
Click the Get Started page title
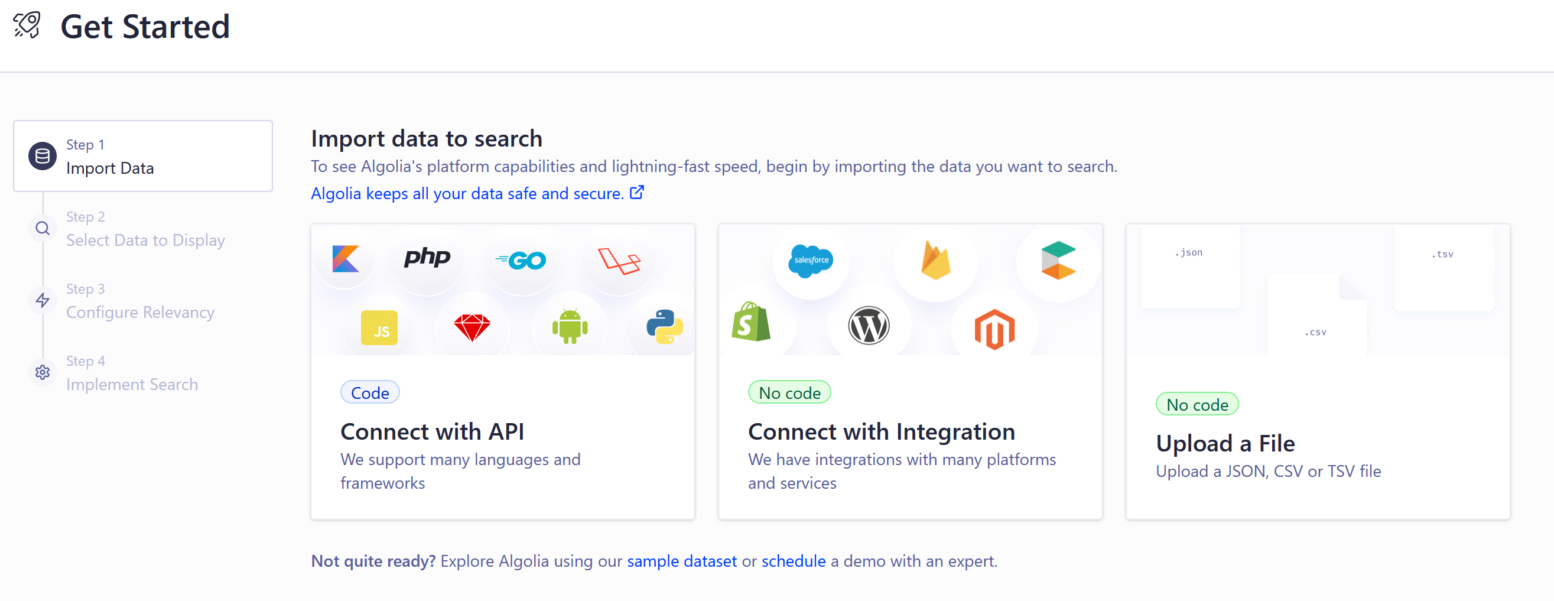point(145,27)
